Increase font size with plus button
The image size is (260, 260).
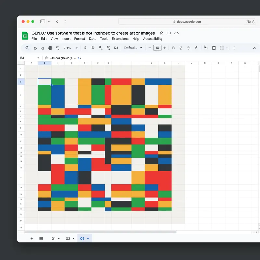coord(165,48)
